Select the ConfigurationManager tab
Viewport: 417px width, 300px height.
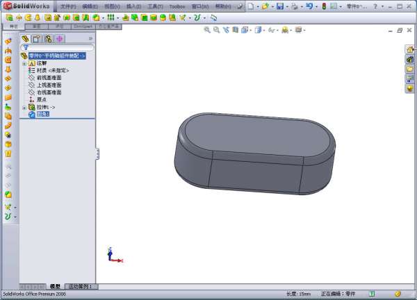tap(48, 39)
